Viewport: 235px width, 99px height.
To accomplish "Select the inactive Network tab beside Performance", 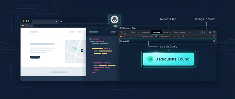I will [167, 32].
